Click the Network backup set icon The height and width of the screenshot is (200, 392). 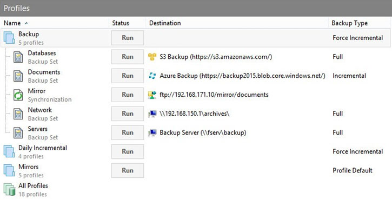pos(18,114)
